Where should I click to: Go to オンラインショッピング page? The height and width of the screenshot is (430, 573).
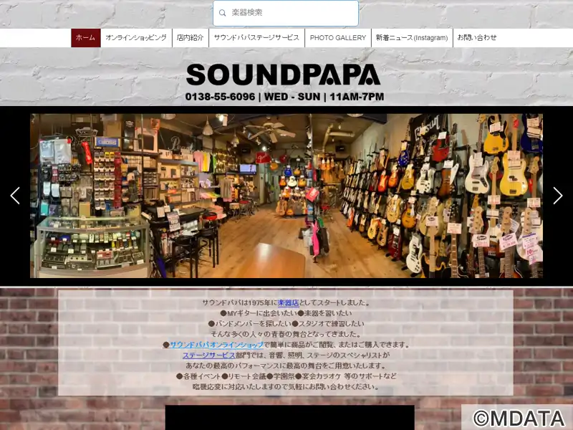coord(136,38)
